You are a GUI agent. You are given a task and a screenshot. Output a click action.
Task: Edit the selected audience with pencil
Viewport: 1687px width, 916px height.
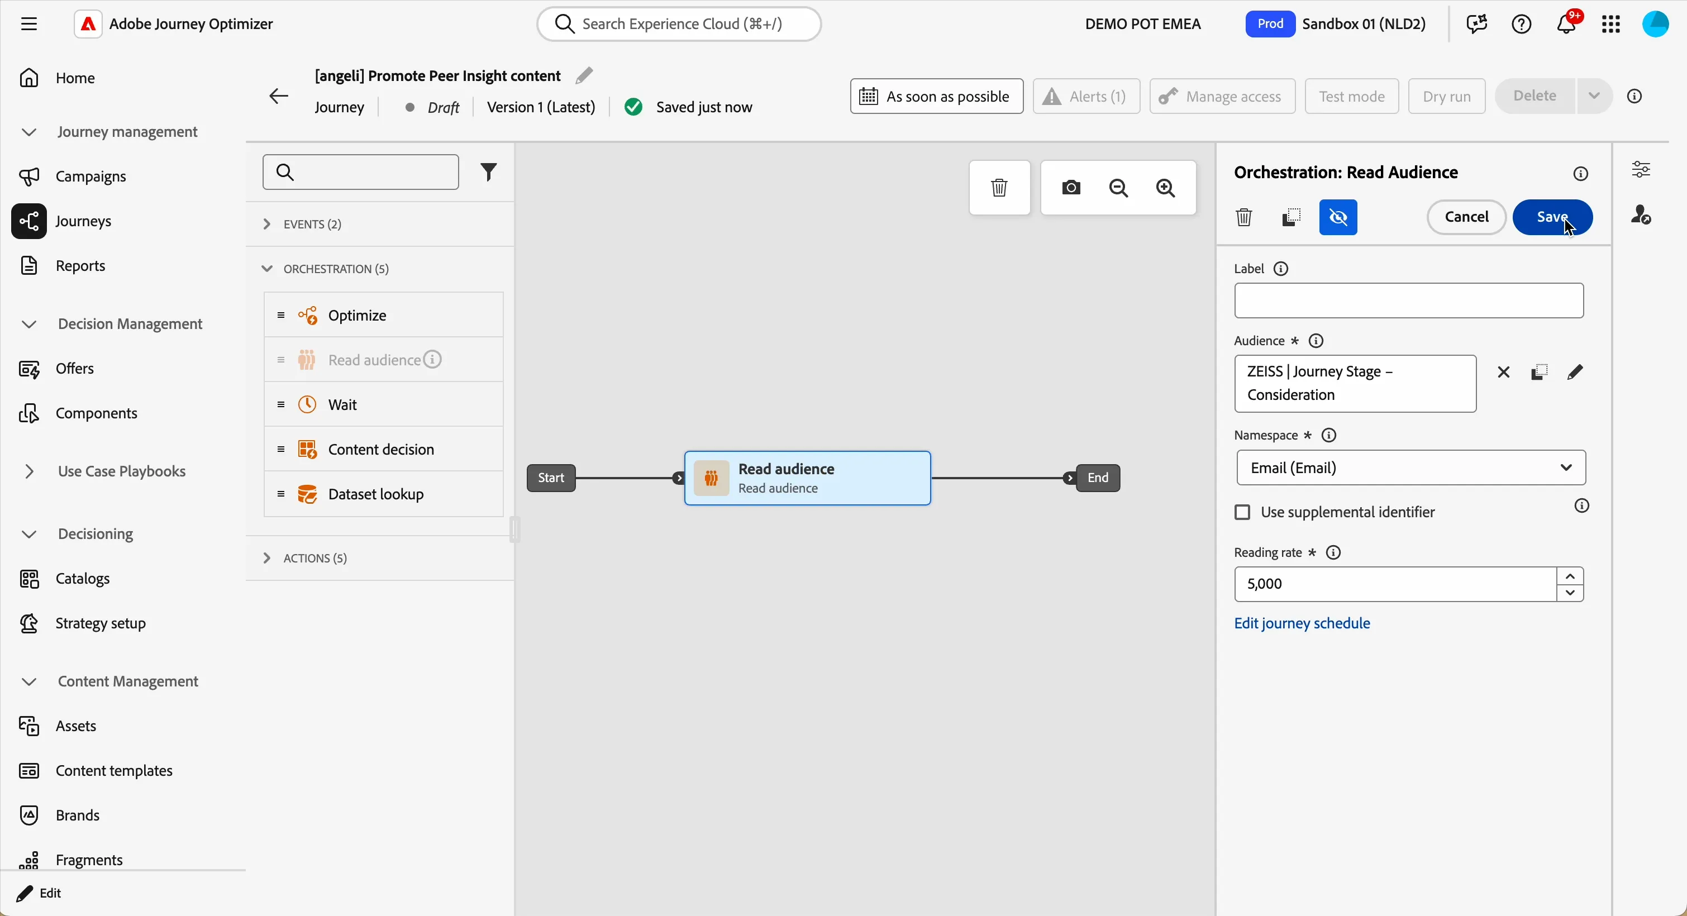(x=1576, y=373)
